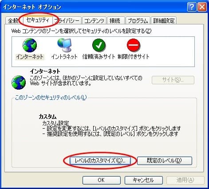Click the キャンセル button
This screenshot has width=209, height=189.
click(144, 180)
